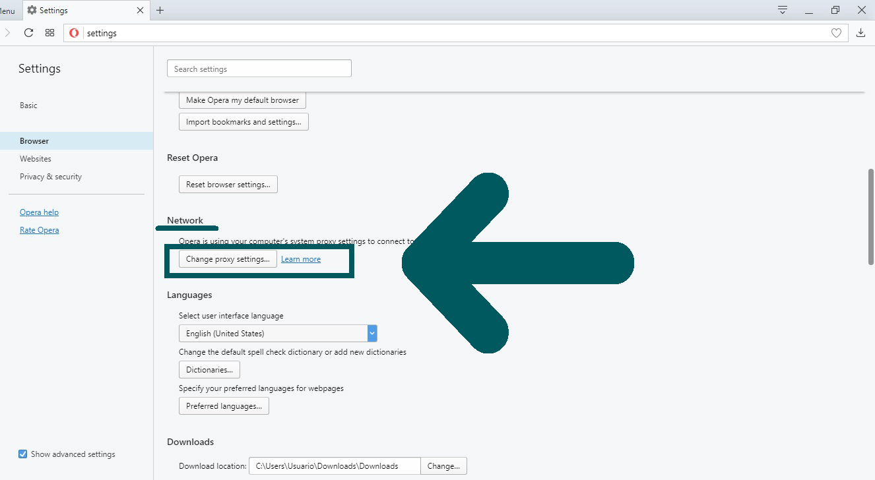Click Make Opera my default browser
875x480 pixels.
coord(242,100)
